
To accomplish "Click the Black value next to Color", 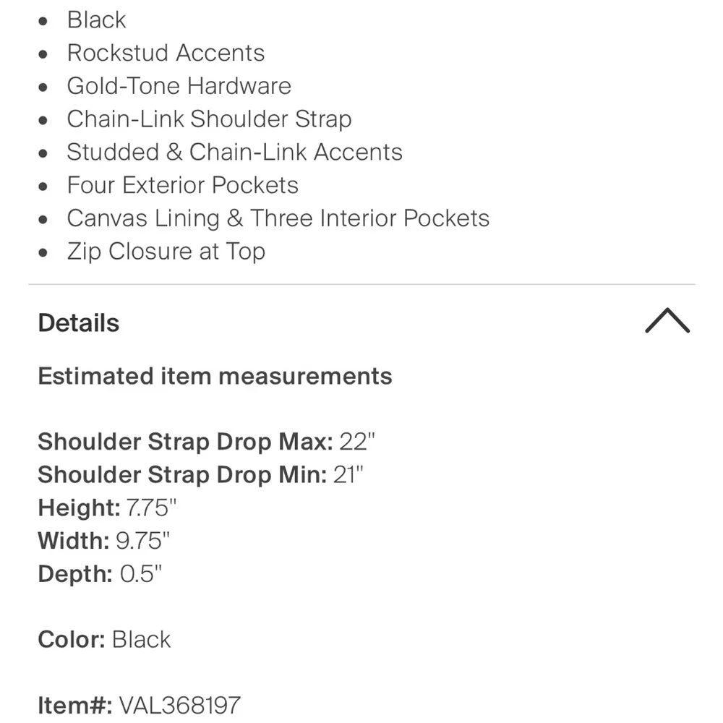I will click(x=142, y=640).
